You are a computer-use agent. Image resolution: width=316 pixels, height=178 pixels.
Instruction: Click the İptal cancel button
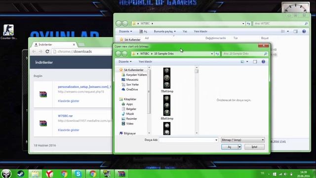[x=254, y=147]
